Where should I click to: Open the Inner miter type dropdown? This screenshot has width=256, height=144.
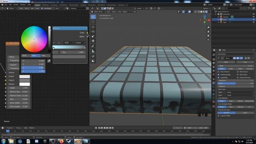pyautogui.click(x=240, y=95)
